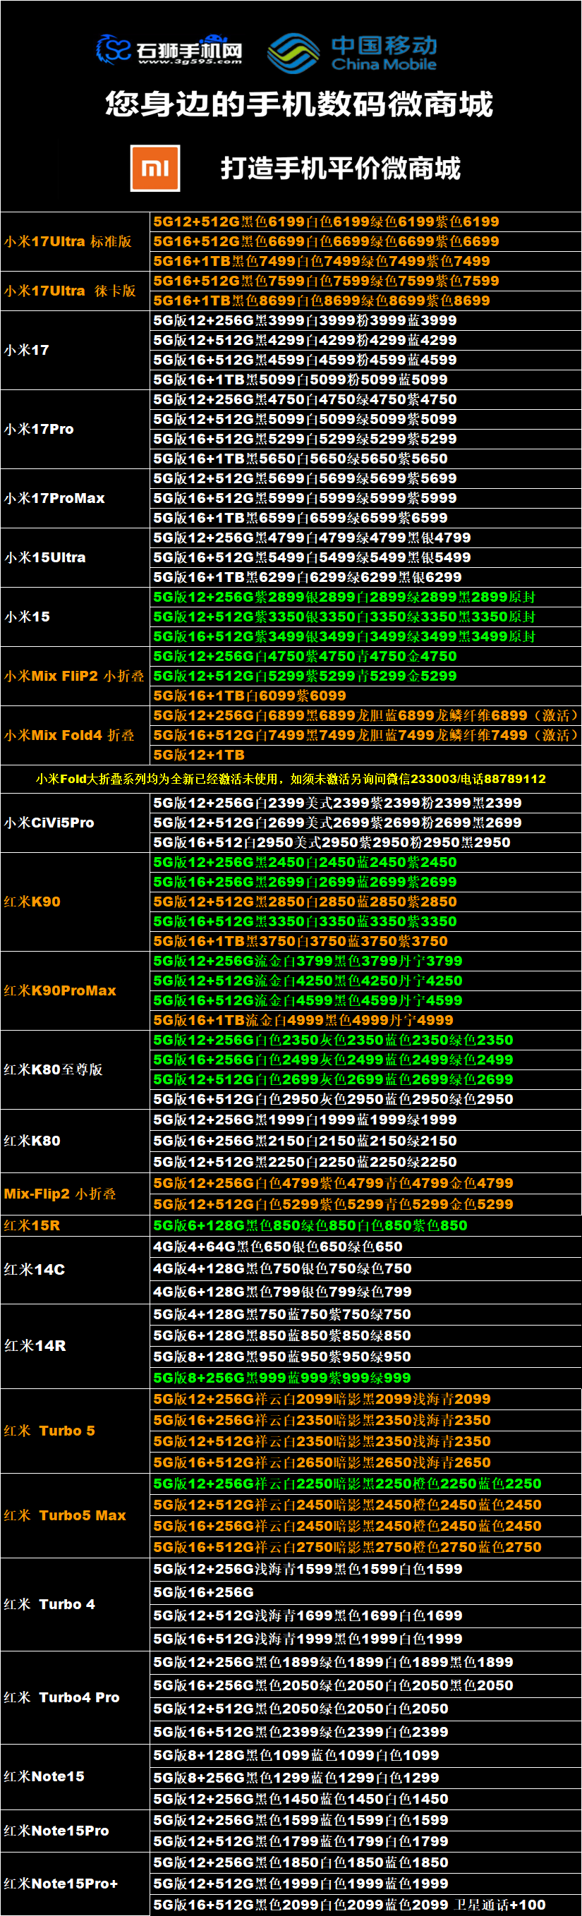Click the orange Xiaomi MI logo

click(x=154, y=168)
